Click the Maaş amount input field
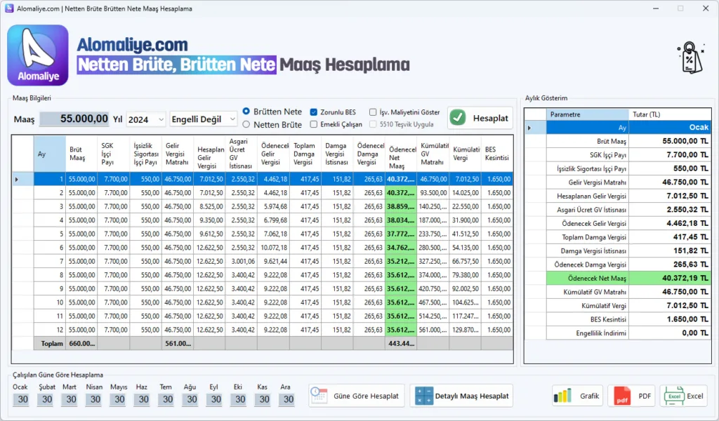 click(74, 119)
